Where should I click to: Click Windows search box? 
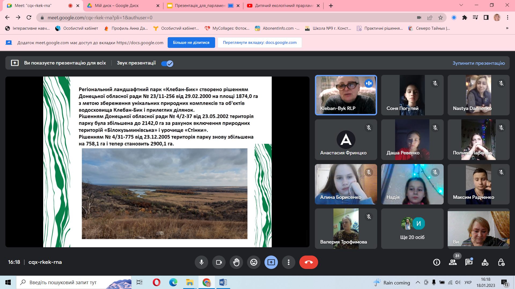74,282
